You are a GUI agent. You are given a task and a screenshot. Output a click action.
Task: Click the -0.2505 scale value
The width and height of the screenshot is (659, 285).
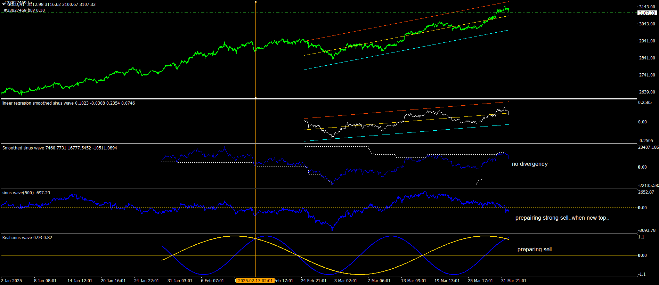tap(645, 141)
